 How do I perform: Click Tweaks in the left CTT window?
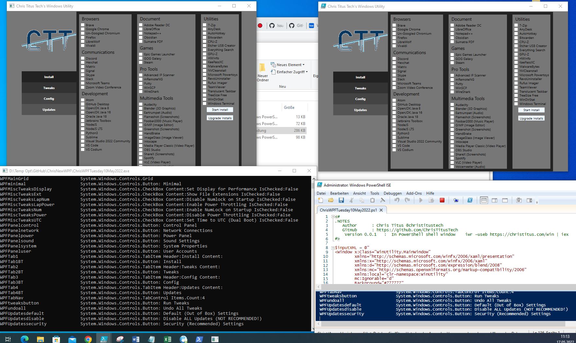[49, 88]
